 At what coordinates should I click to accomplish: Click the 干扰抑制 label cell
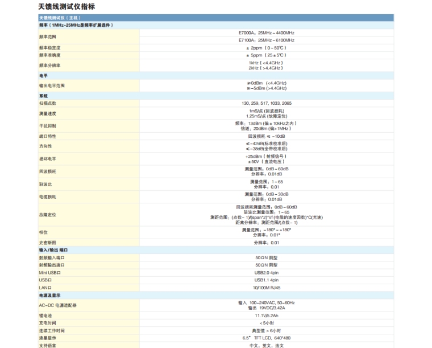(x=49, y=125)
